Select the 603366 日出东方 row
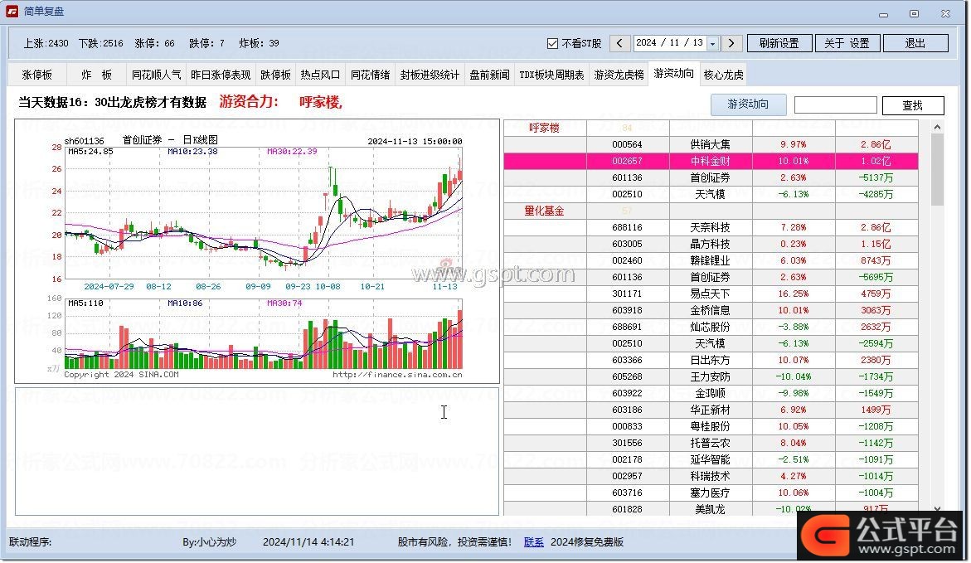 coord(711,361)
